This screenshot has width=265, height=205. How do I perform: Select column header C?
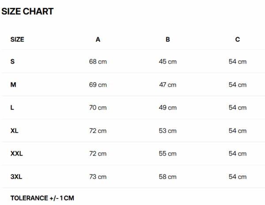pyautogui.click(x=238, y=39)
